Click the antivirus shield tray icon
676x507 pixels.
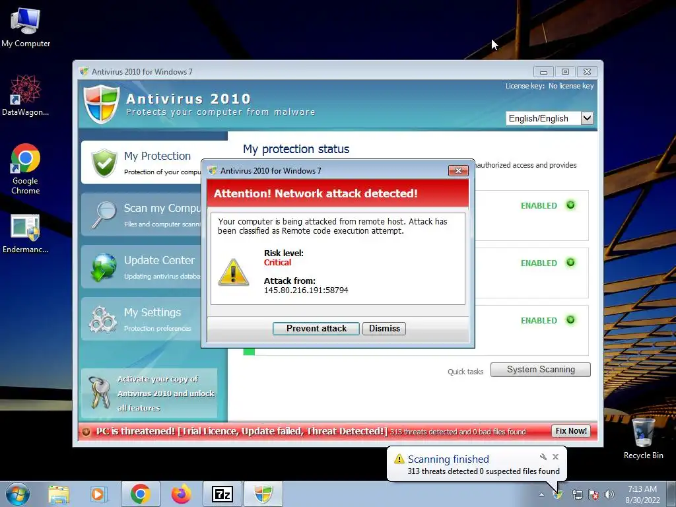point(558,495)
